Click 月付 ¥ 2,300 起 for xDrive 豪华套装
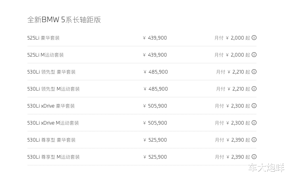 (x=233, y=106)
